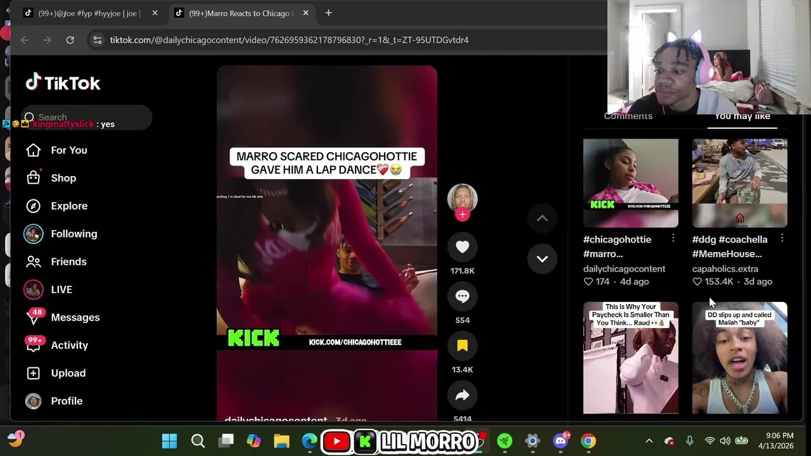Click the TikTok search field
811x456 pixels.
[87, 117]
